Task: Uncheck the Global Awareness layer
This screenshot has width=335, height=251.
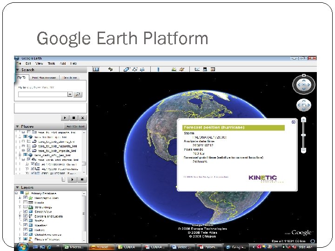Action: 25,234
